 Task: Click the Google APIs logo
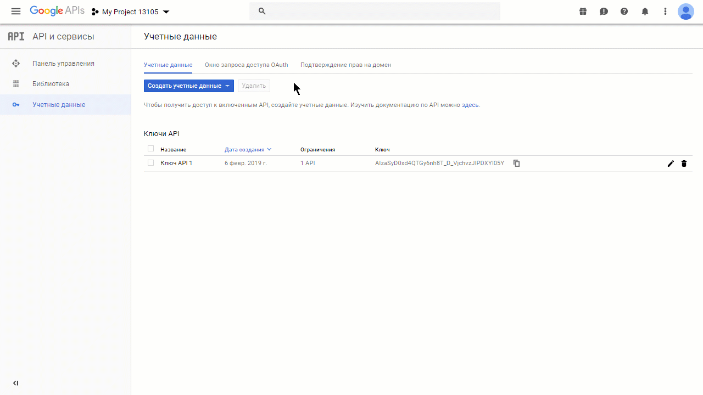tap(57, 11)
